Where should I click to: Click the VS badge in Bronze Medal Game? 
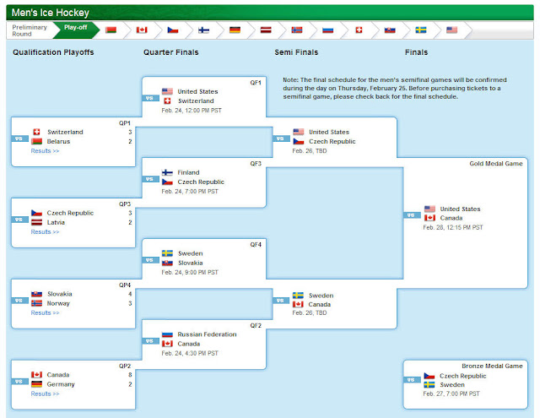(411, 380)
